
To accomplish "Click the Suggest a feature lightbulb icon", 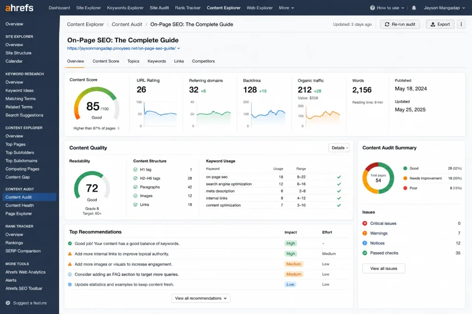I will pos(8,303).
